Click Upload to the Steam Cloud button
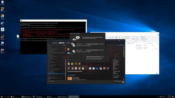Image resolution: width=175 pixels, height=98 pixels. click(x=95, y=50)
